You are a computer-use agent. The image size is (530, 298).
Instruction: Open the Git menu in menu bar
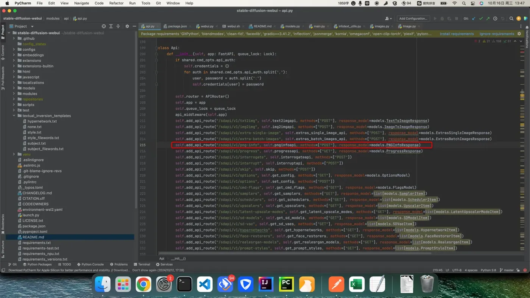[x=158, y=3]
